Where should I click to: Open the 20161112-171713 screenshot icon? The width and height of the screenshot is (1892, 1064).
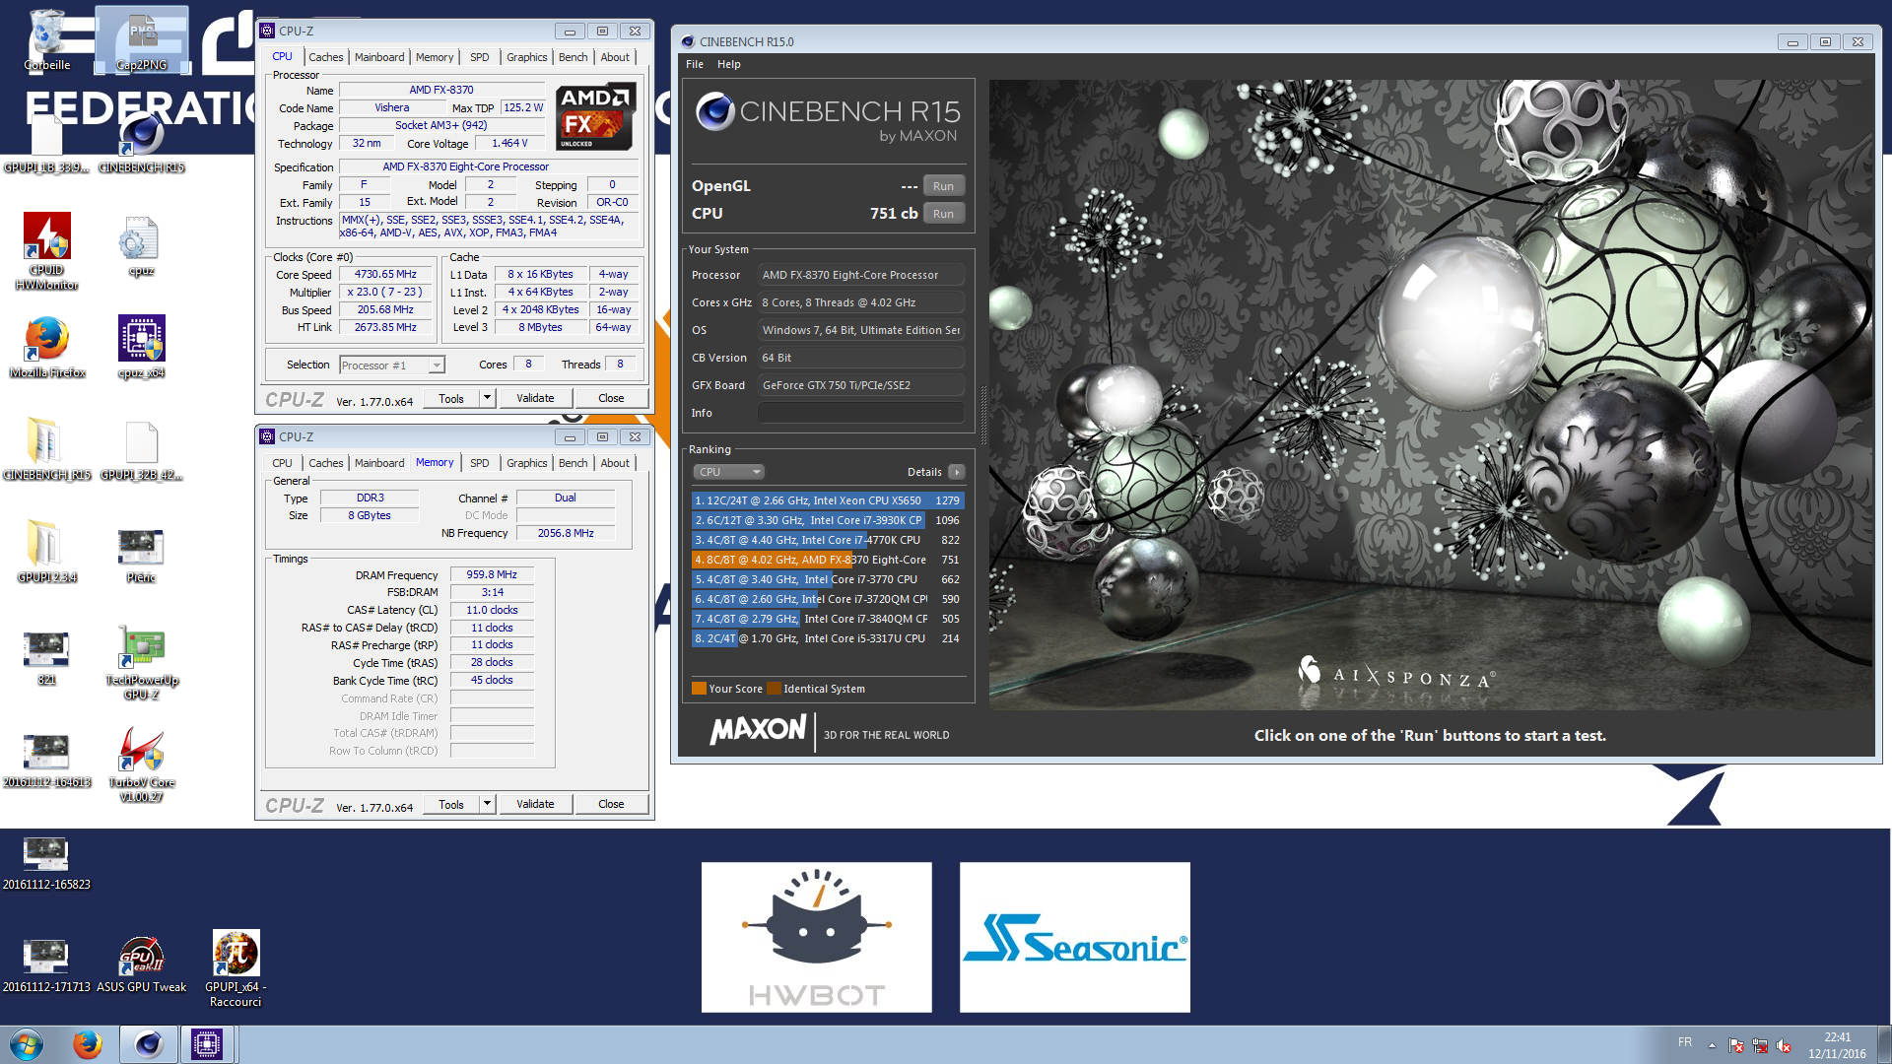click(46, 964)
